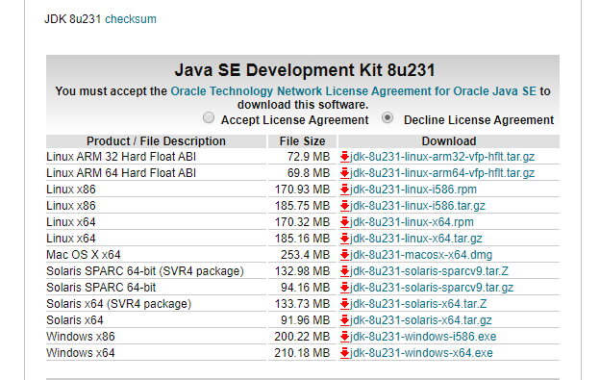The height and width of the screenshot is (380, 600).
Task: Click the Windows x86 row label
Action: (81, 337)
